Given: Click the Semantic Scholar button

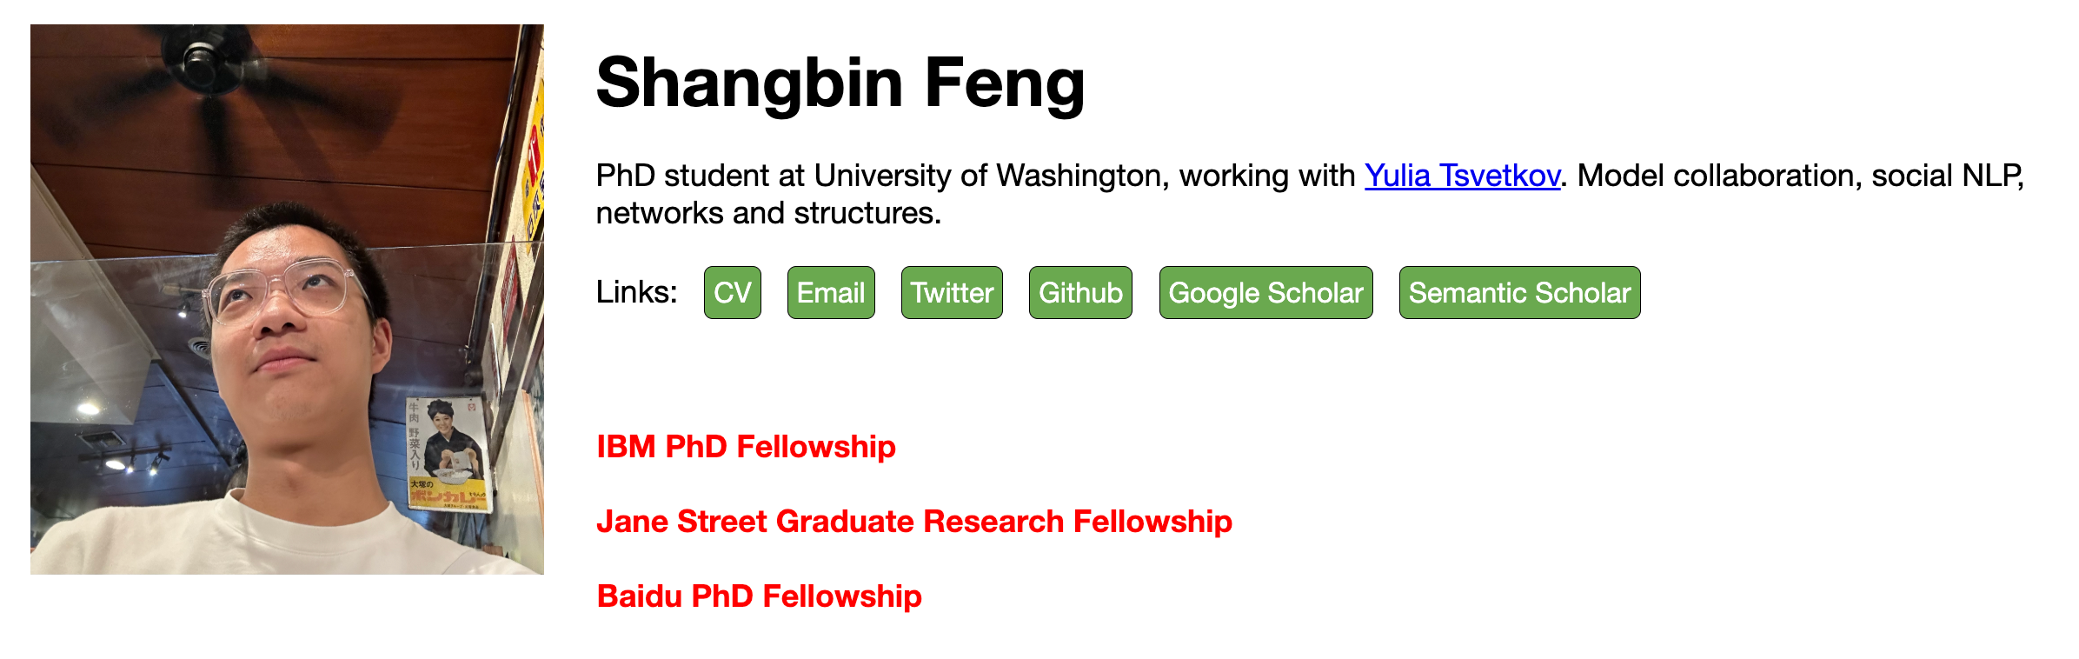Looking at the screenshot, I should tap(1519, 293).
